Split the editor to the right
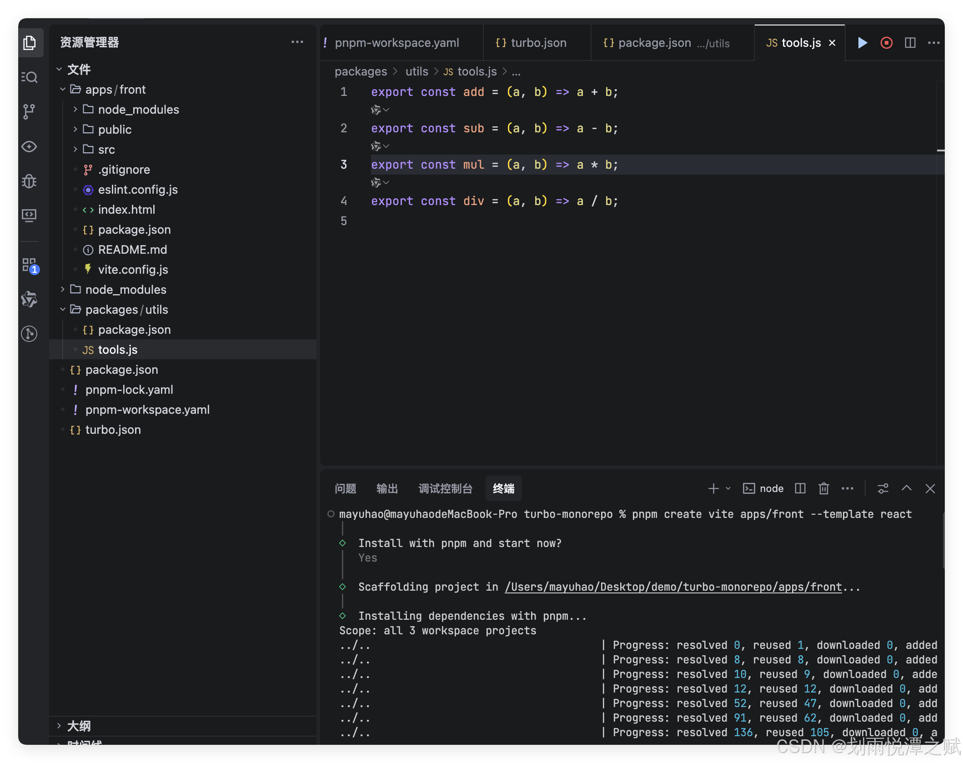Viewport: 963px width, 763px height. tap(910, 43)
